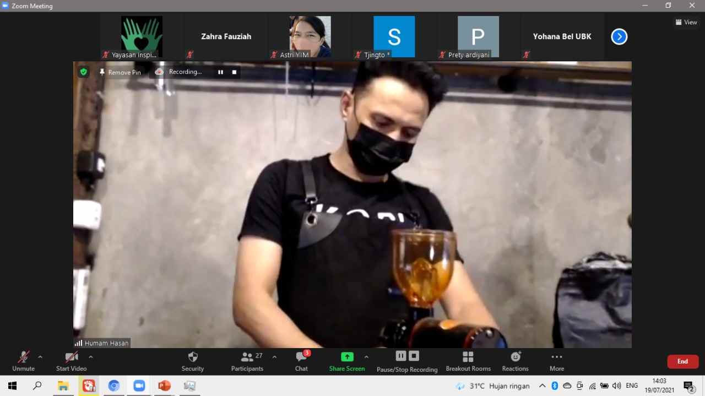Show next participants with blue arrow

coord(619,37)
